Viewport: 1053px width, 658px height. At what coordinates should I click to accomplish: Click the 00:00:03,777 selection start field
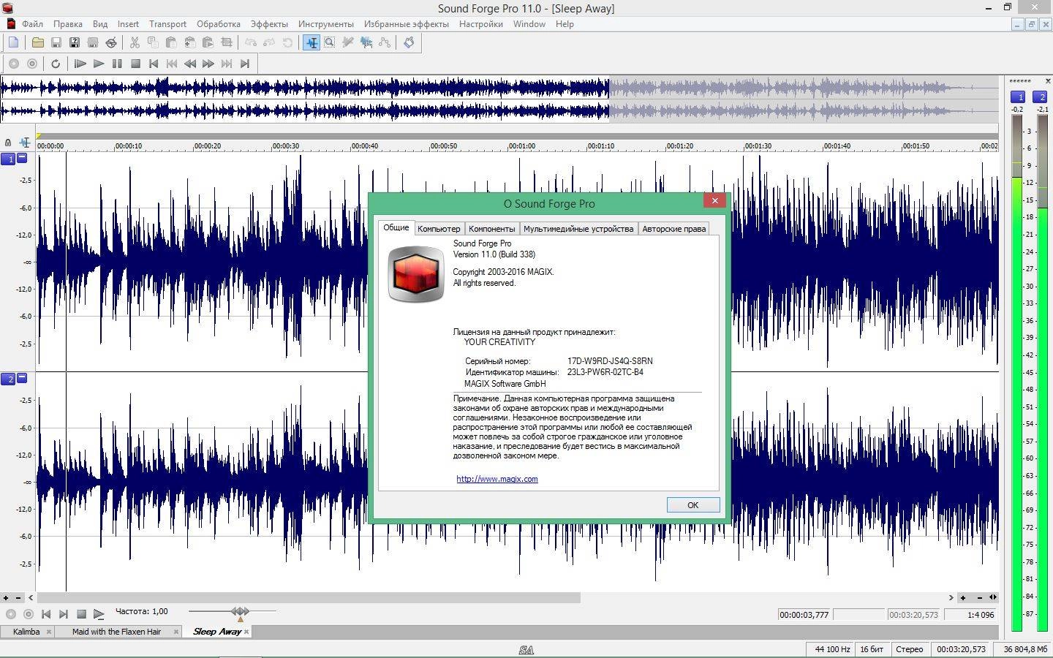point(804,615)
